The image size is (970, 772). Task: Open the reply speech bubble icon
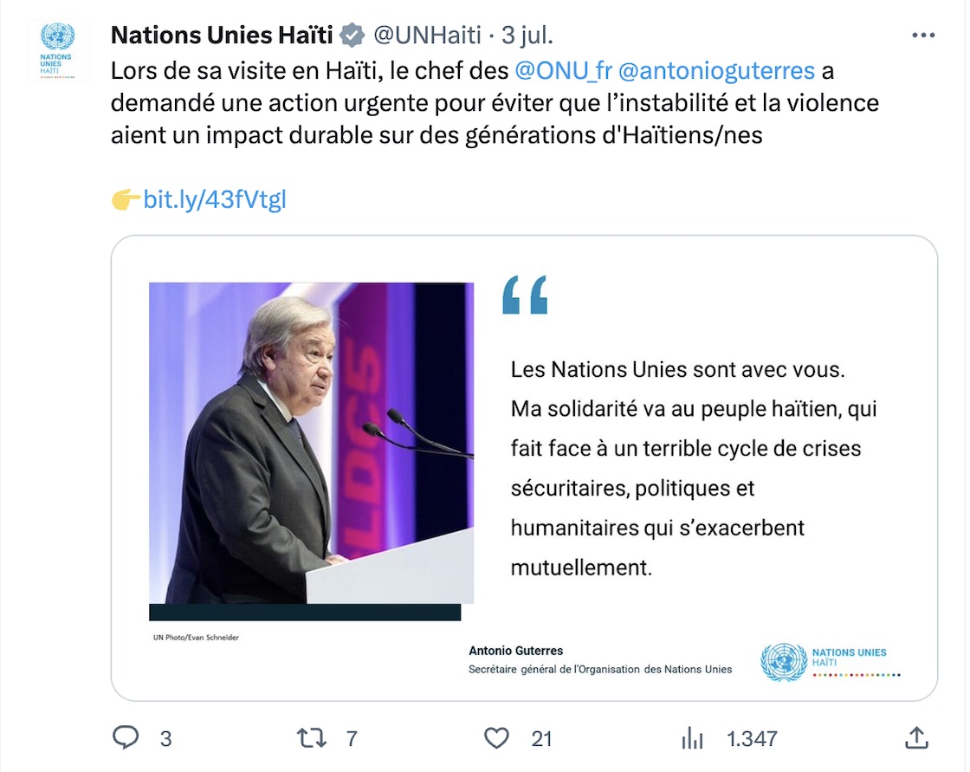click(126, 738)
